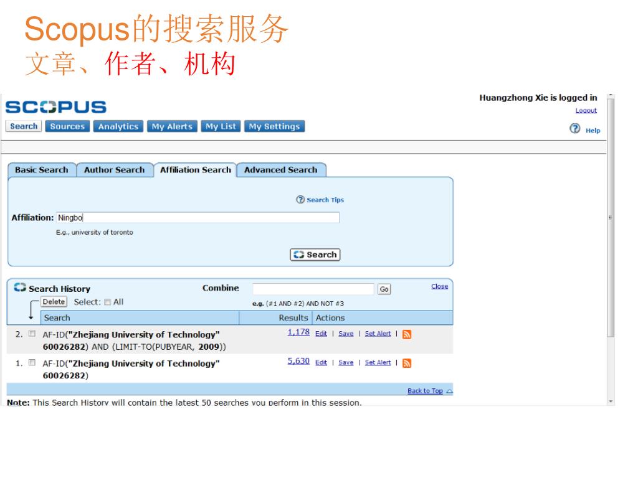The width and height of the screenshot is (638, 478).
Task: Click Set Alert for search 2
Action: (x=378, y=334)
